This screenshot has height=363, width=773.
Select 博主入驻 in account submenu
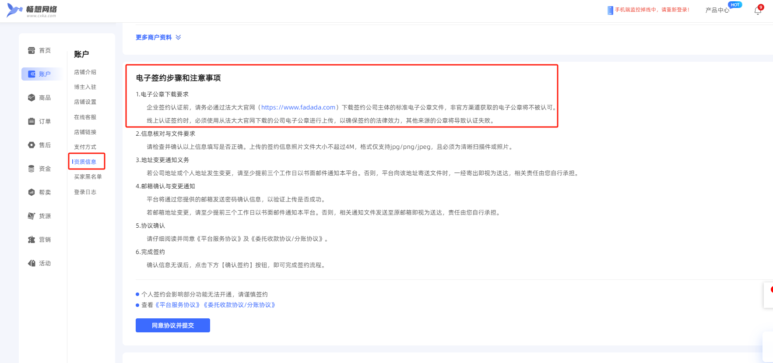coord(85,87)
